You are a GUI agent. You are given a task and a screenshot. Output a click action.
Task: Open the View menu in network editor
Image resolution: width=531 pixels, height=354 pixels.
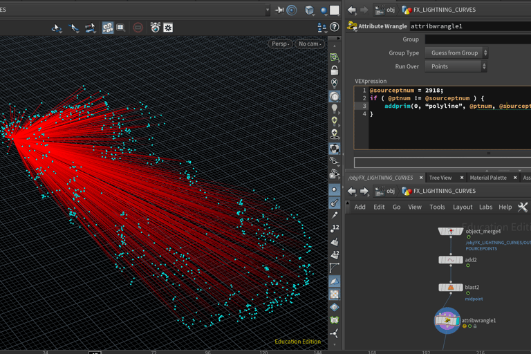(415, 207)
